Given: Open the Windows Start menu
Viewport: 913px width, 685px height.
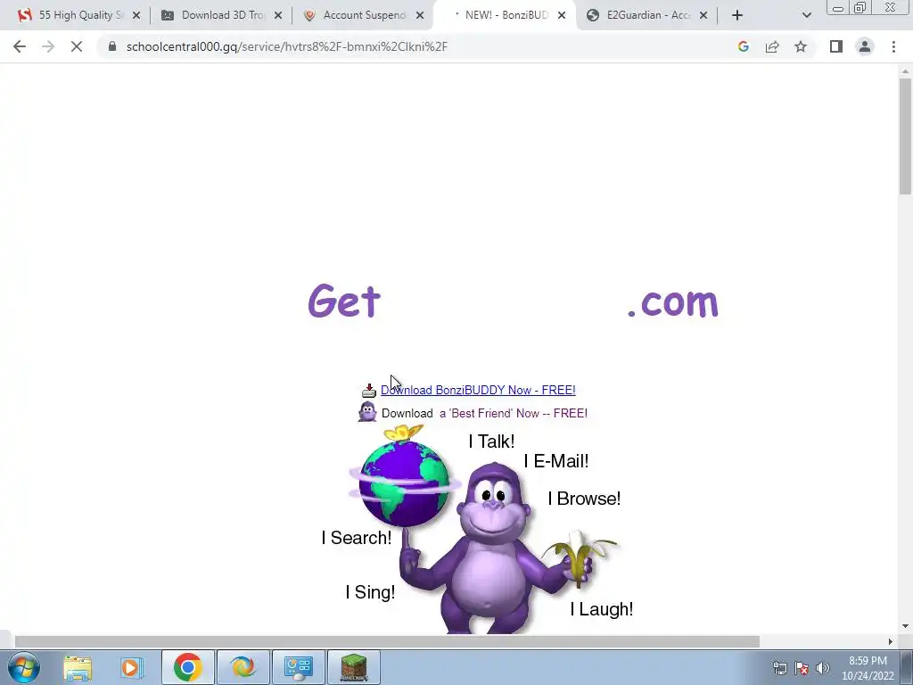Looking at the screenshot, I should click(x=23, y=667).
